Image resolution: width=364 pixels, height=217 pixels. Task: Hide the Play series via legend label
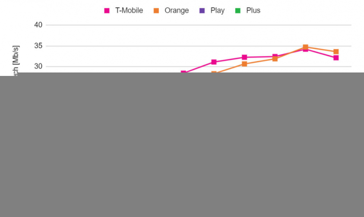pyautogui.click(x=217, y=11)
